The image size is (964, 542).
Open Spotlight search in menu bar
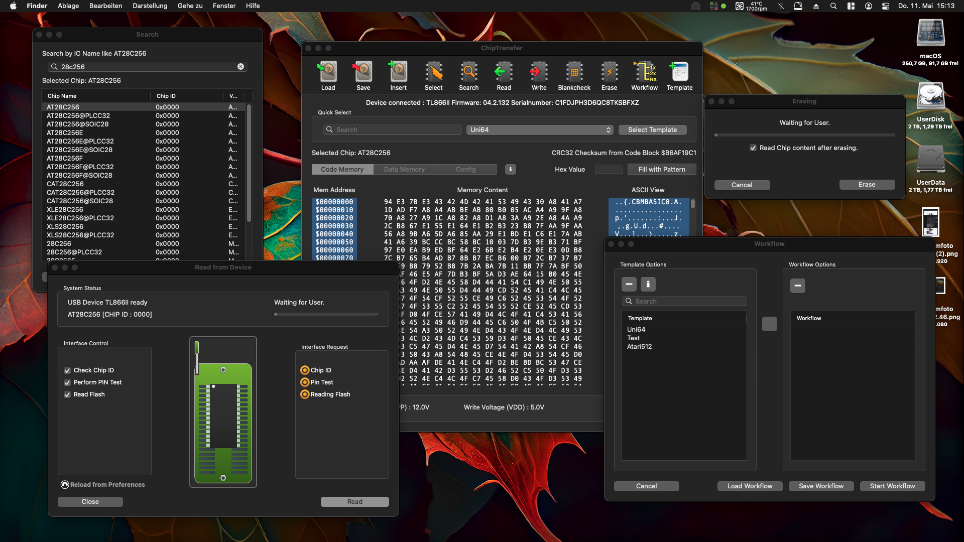point(833,6)
